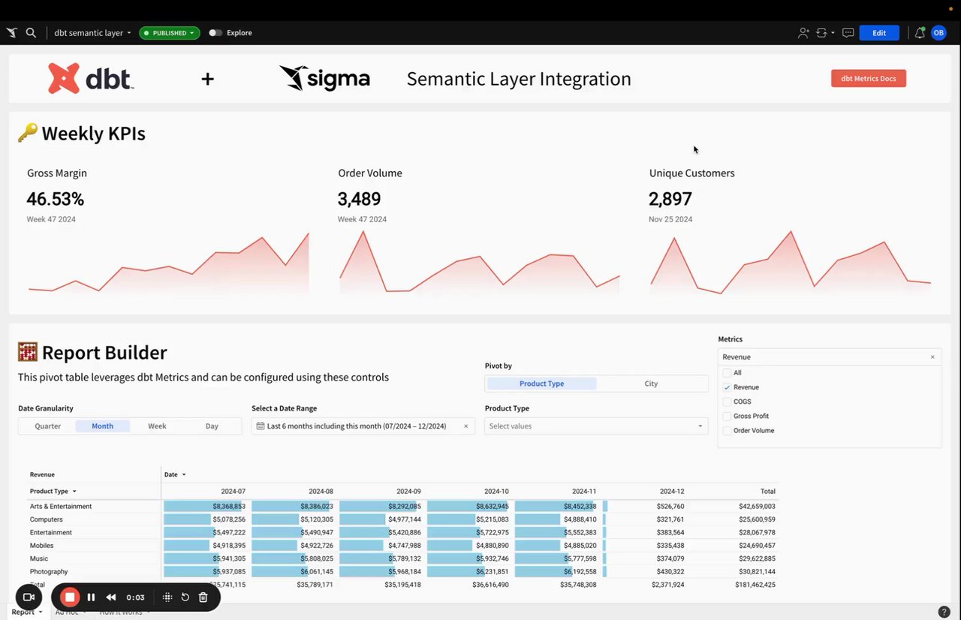961x620 pixels.
Task: Clear the Metrics Revenue selection (x)
Action: pos(932,357)
